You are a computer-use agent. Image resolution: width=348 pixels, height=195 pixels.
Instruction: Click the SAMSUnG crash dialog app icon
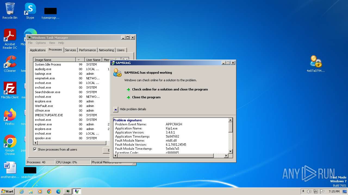(x=117, y=73)
